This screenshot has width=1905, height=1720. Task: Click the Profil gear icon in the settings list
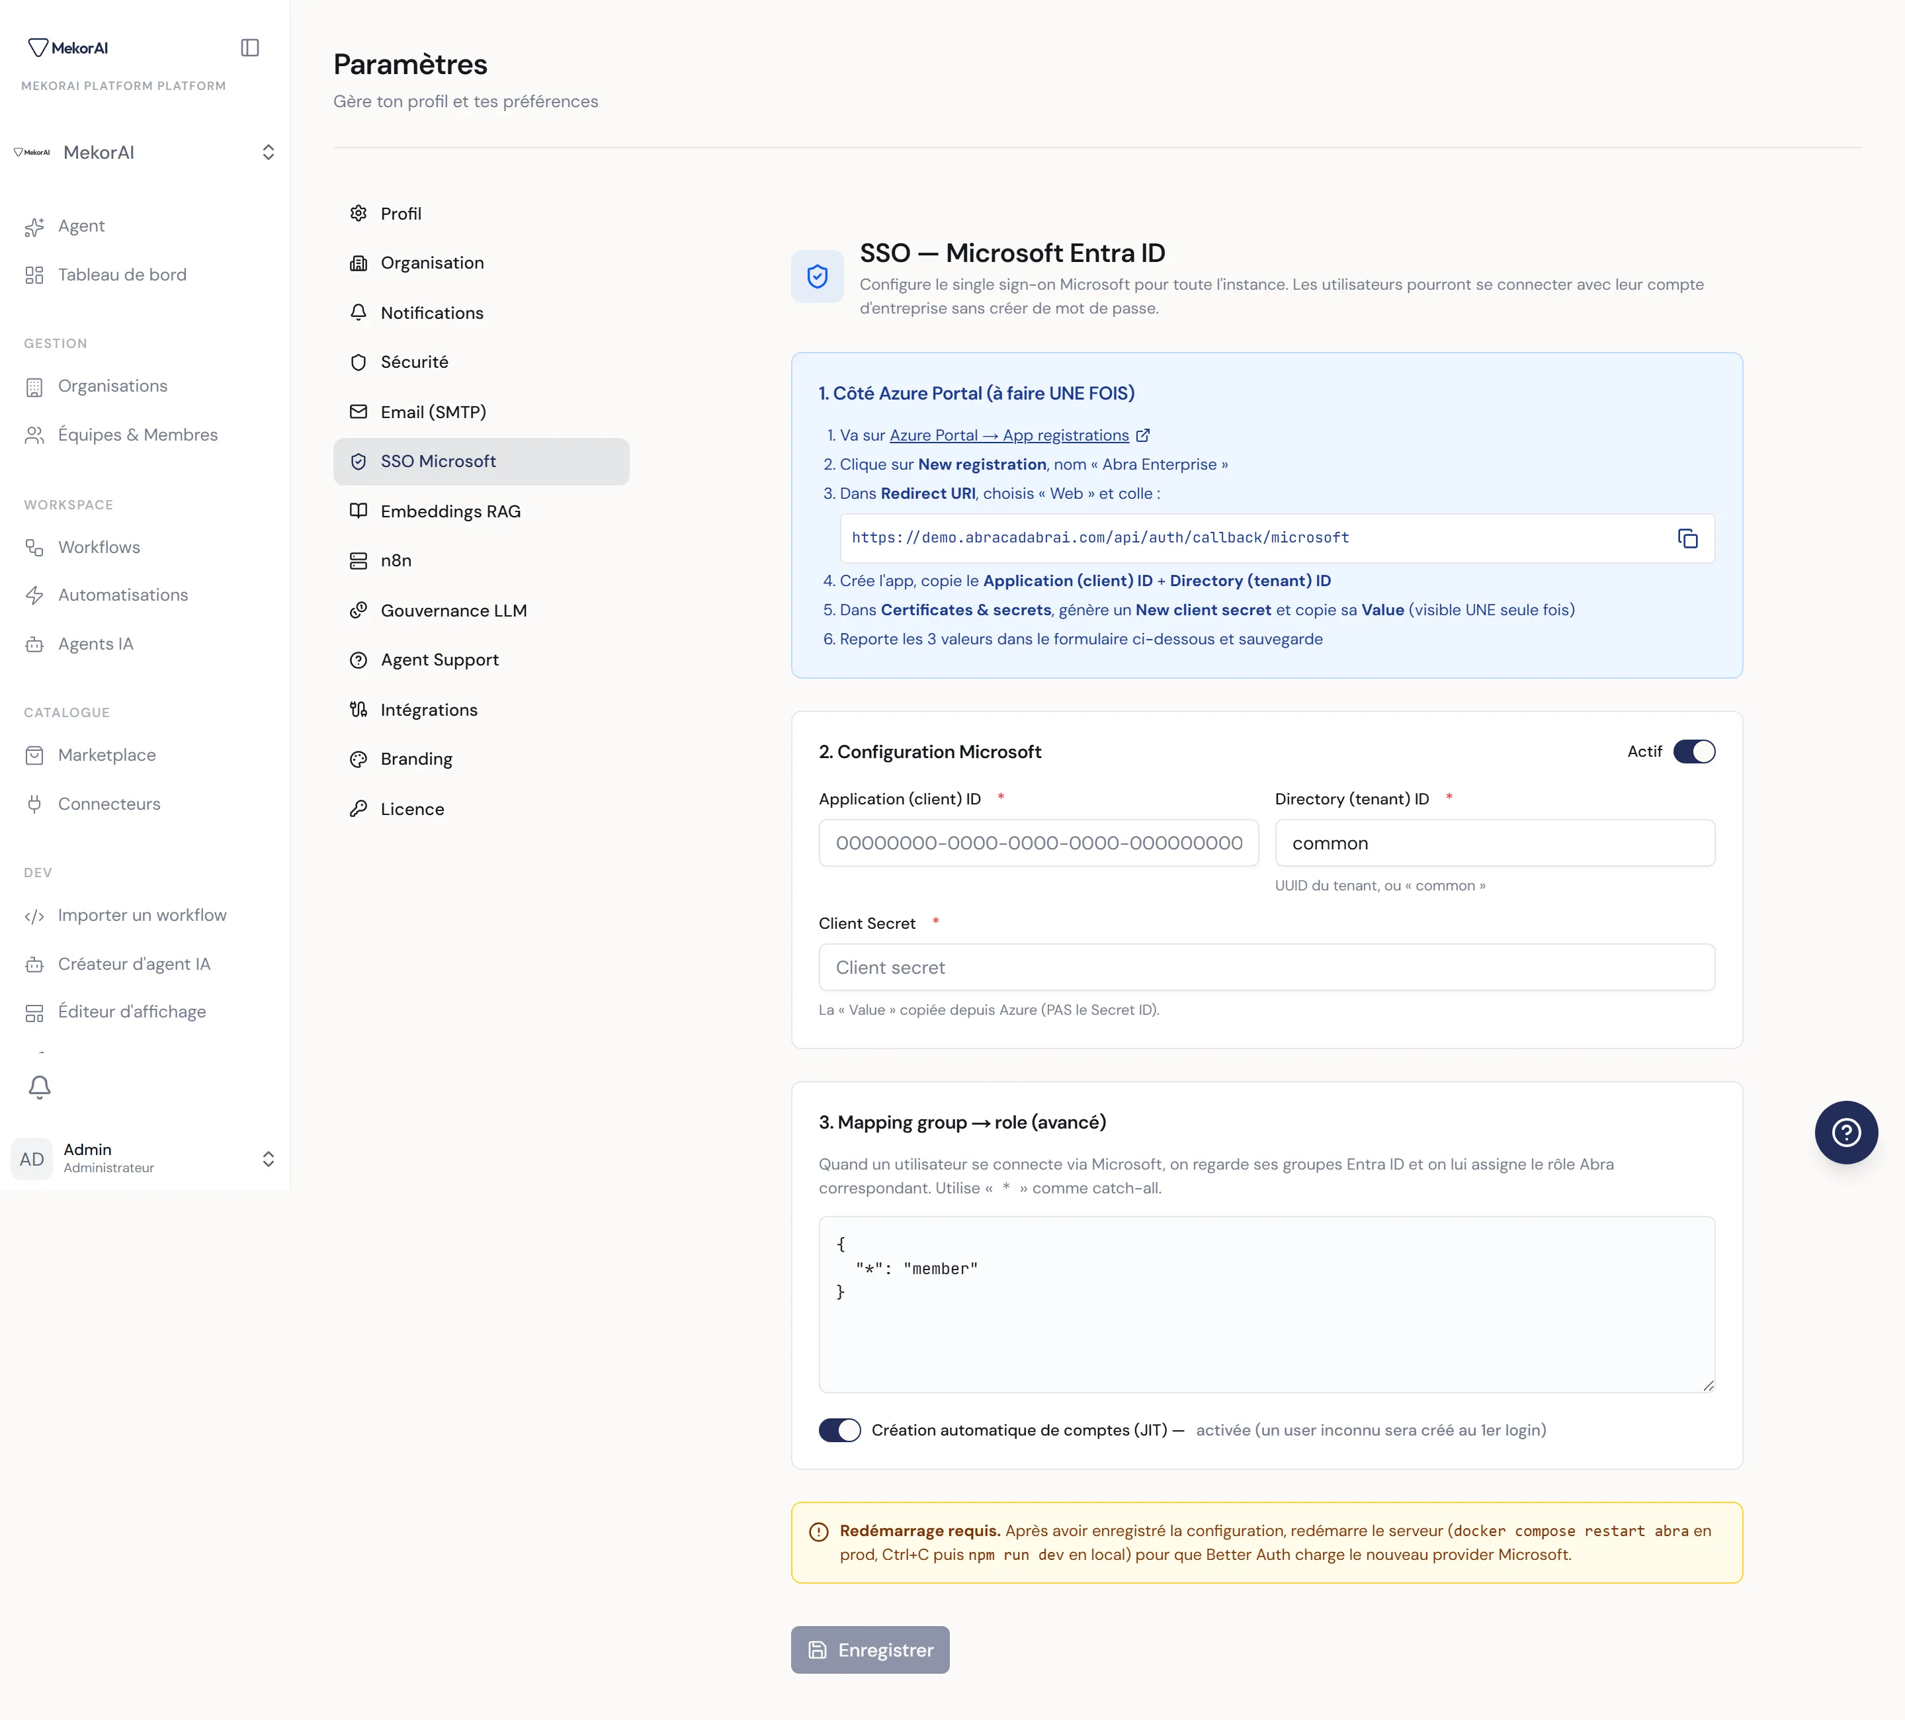click(x=358, y=214)
